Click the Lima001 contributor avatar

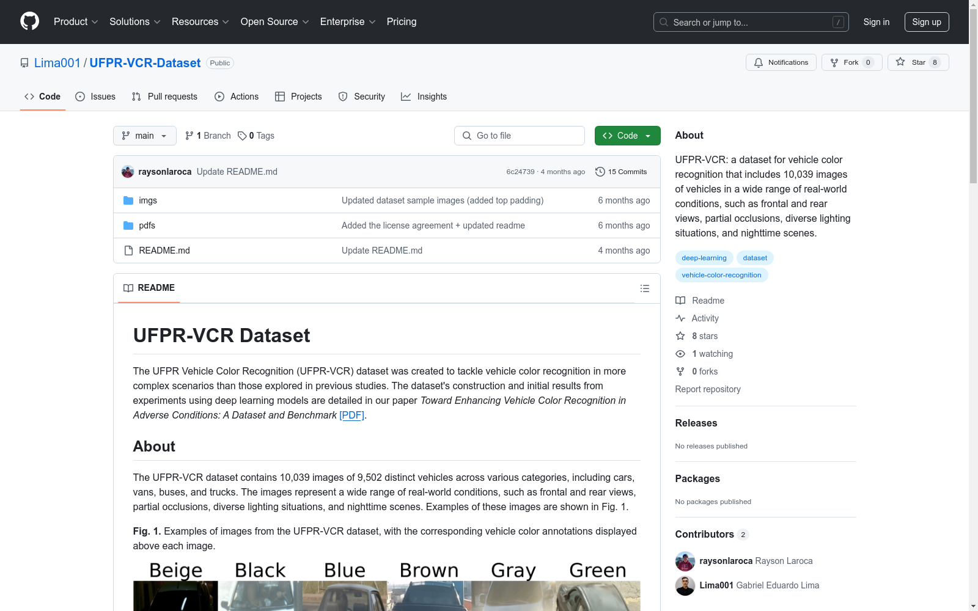pos(685,585)
